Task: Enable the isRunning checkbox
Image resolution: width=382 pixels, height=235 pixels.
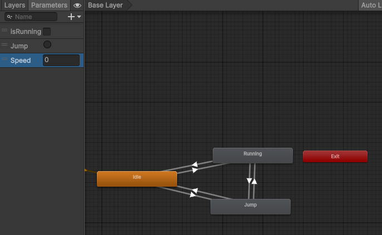Action: pos(47,32)
